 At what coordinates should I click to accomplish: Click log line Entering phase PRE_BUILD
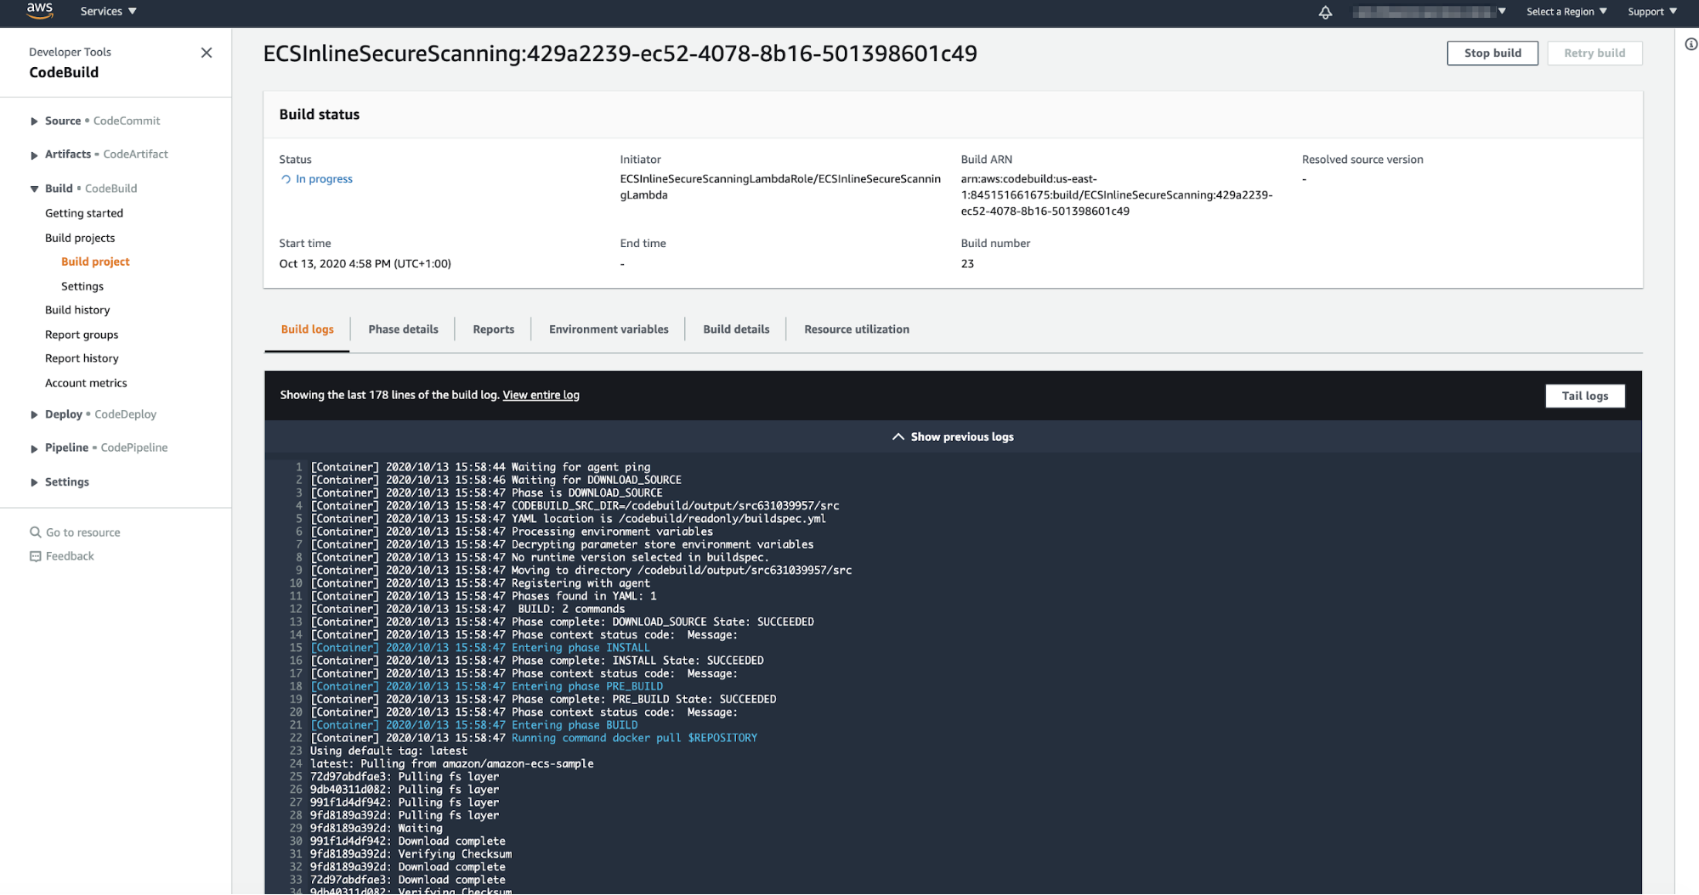[486, 686]
